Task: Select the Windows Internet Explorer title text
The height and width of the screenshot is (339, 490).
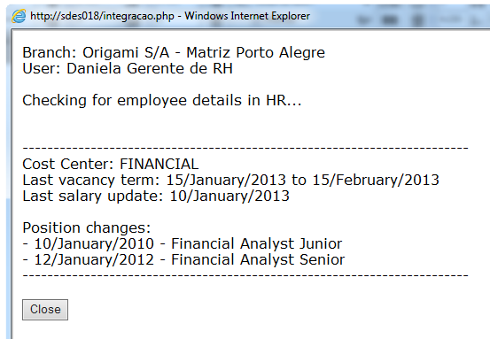Action: pyautogui.click(x=247, y=16)
